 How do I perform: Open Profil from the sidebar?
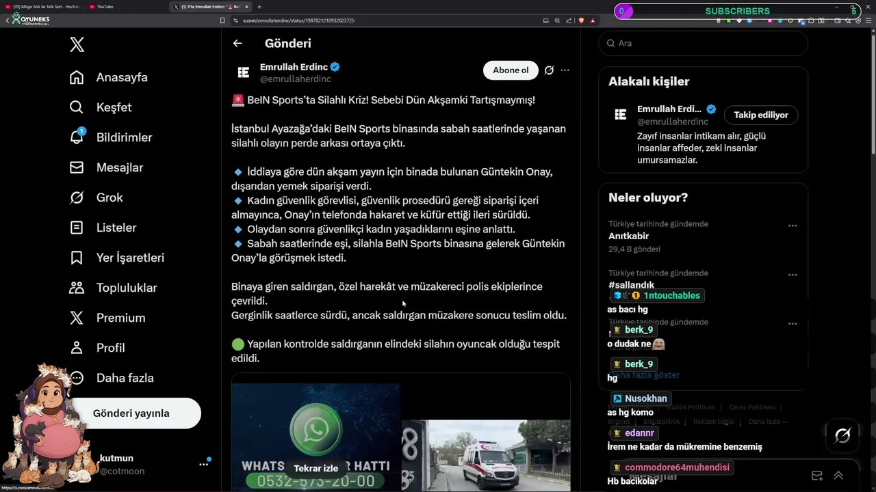[x=96, y=348]
